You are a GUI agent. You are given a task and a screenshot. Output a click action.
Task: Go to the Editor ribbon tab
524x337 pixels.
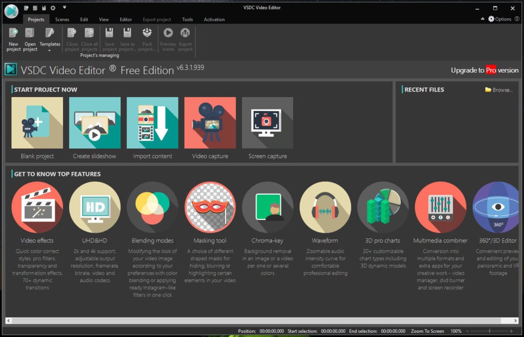(x=126, y=19)
